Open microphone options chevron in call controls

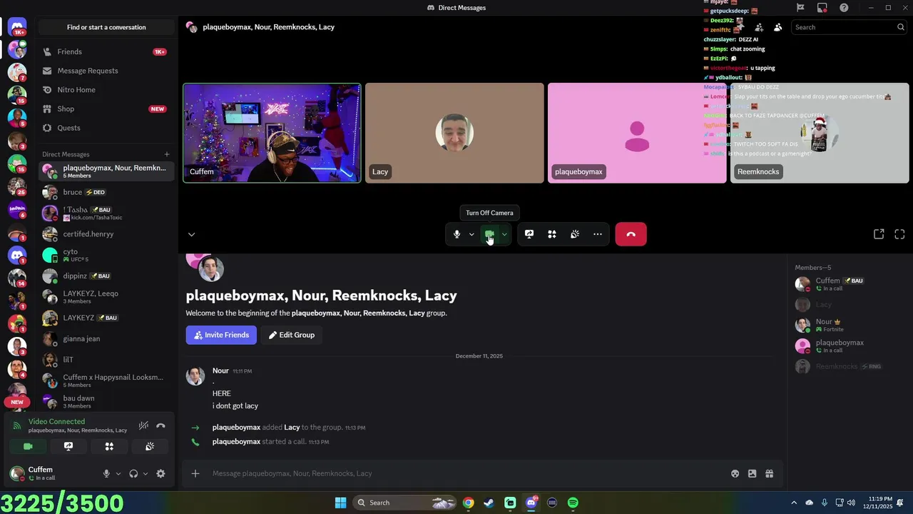pos(471,234)
